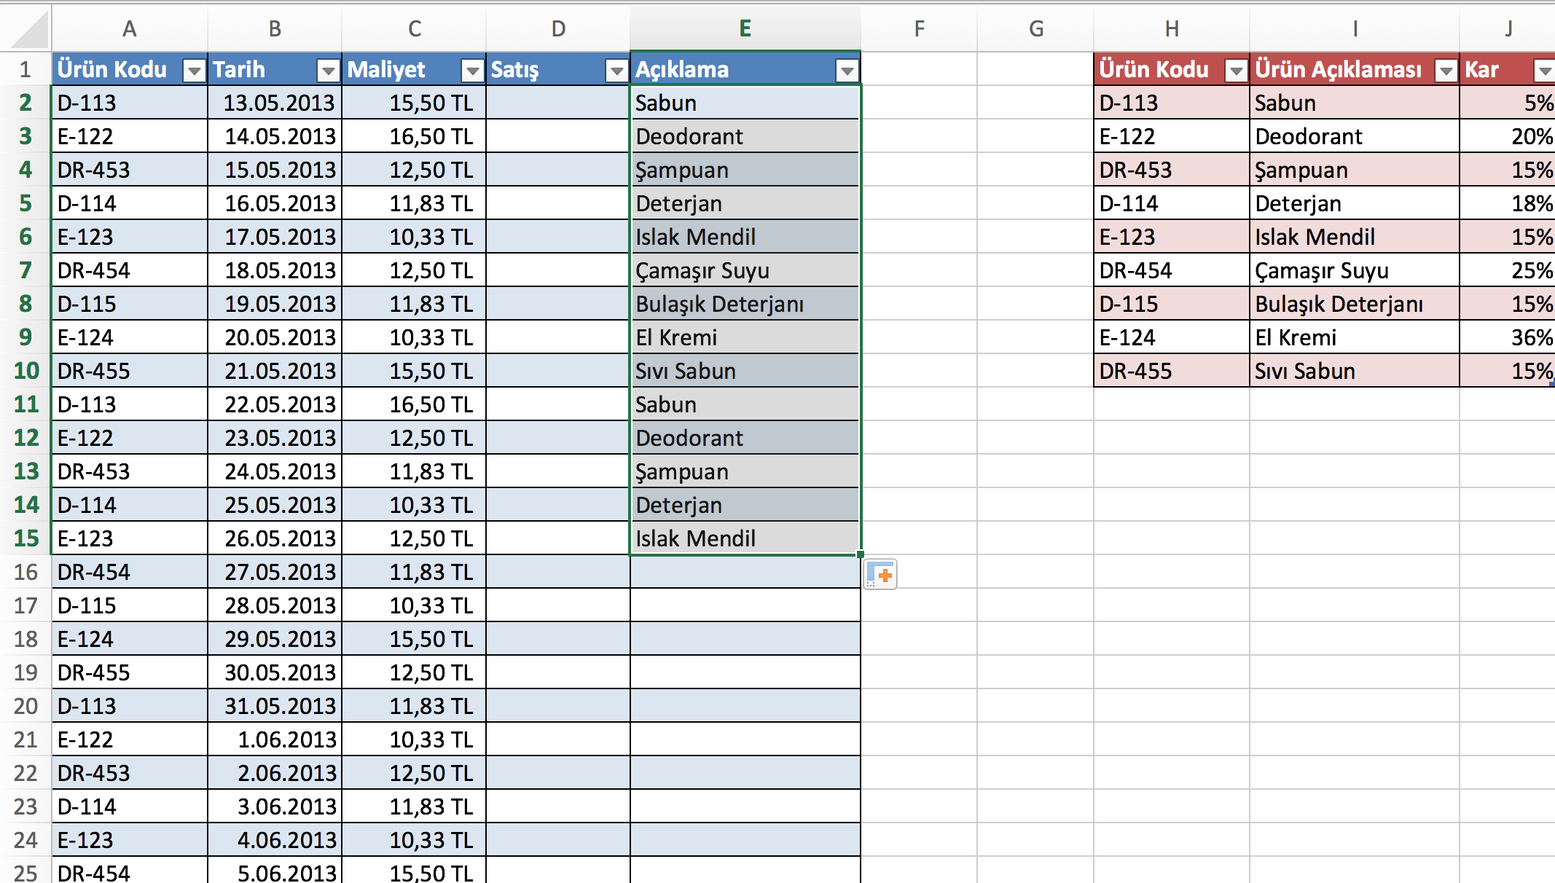1555x883 pixels.
Task: Click the Quick Analysis paste options icon
Action: pos(880,575)
